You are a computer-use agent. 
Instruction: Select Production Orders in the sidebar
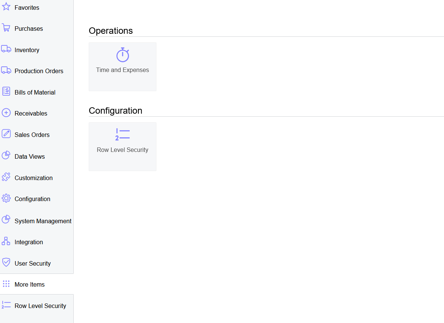39,71
